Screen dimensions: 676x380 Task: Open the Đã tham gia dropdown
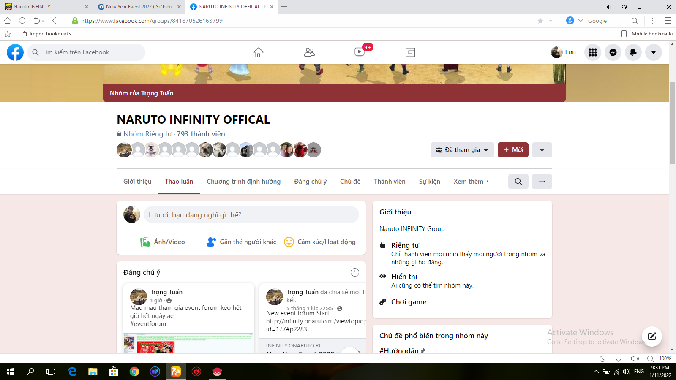click(x=462, y=150)
